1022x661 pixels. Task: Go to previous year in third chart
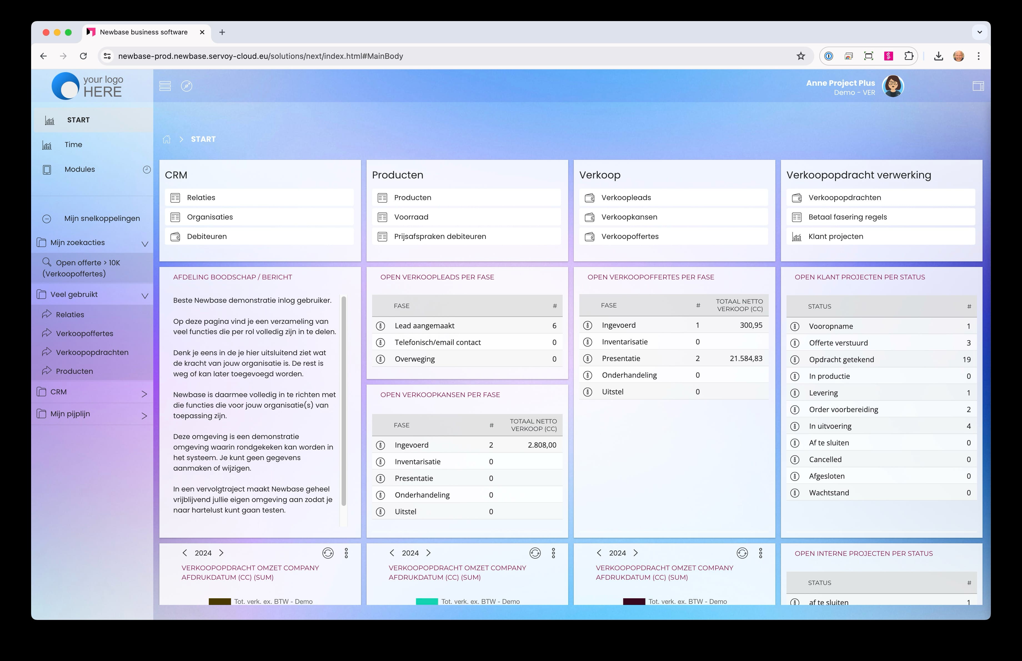[x=599, y=553]
